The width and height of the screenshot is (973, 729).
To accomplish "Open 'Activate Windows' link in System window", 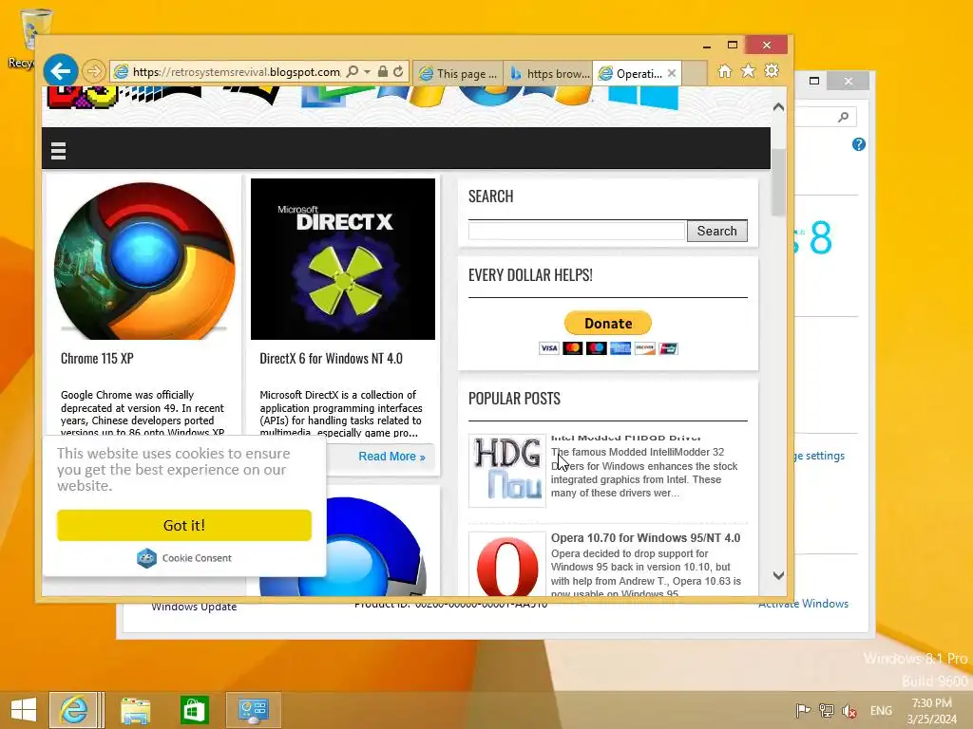I will [x=803, y=603].
